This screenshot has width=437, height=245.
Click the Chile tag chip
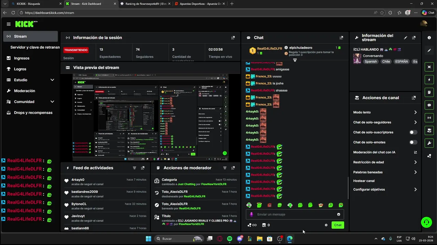coord(386,62)
